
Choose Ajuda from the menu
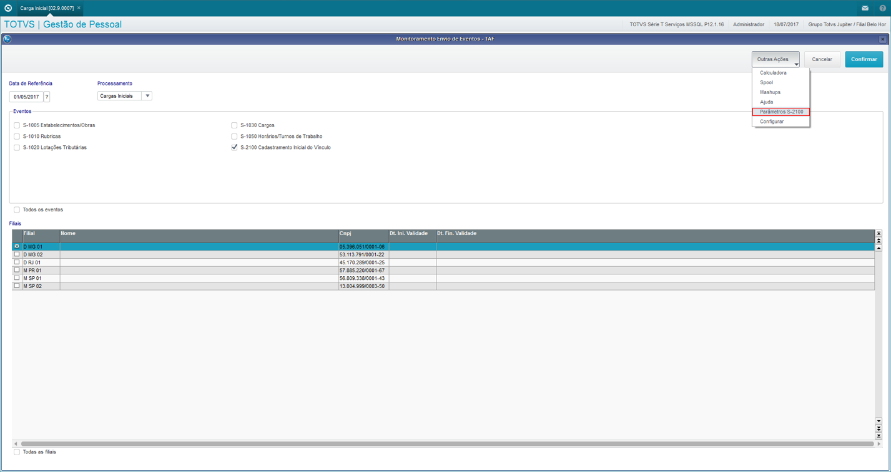coord(780,102)
